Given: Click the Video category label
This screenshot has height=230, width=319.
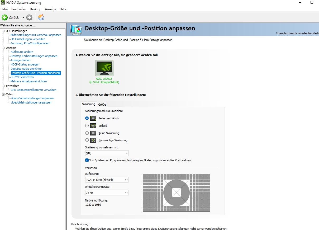Looking at the screenshot, I should pyautogui.click(x=9, y=94).
